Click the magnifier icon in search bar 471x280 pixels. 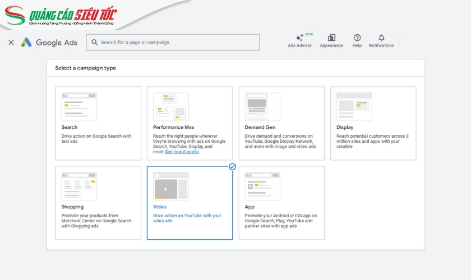pyautogui.click(x=95, y=43)
